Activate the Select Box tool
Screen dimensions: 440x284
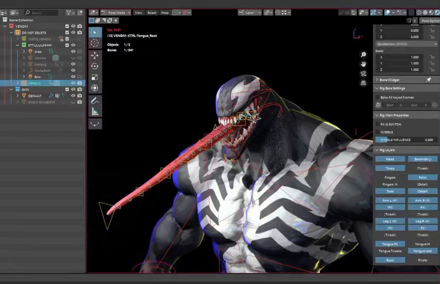coord(95,32)
